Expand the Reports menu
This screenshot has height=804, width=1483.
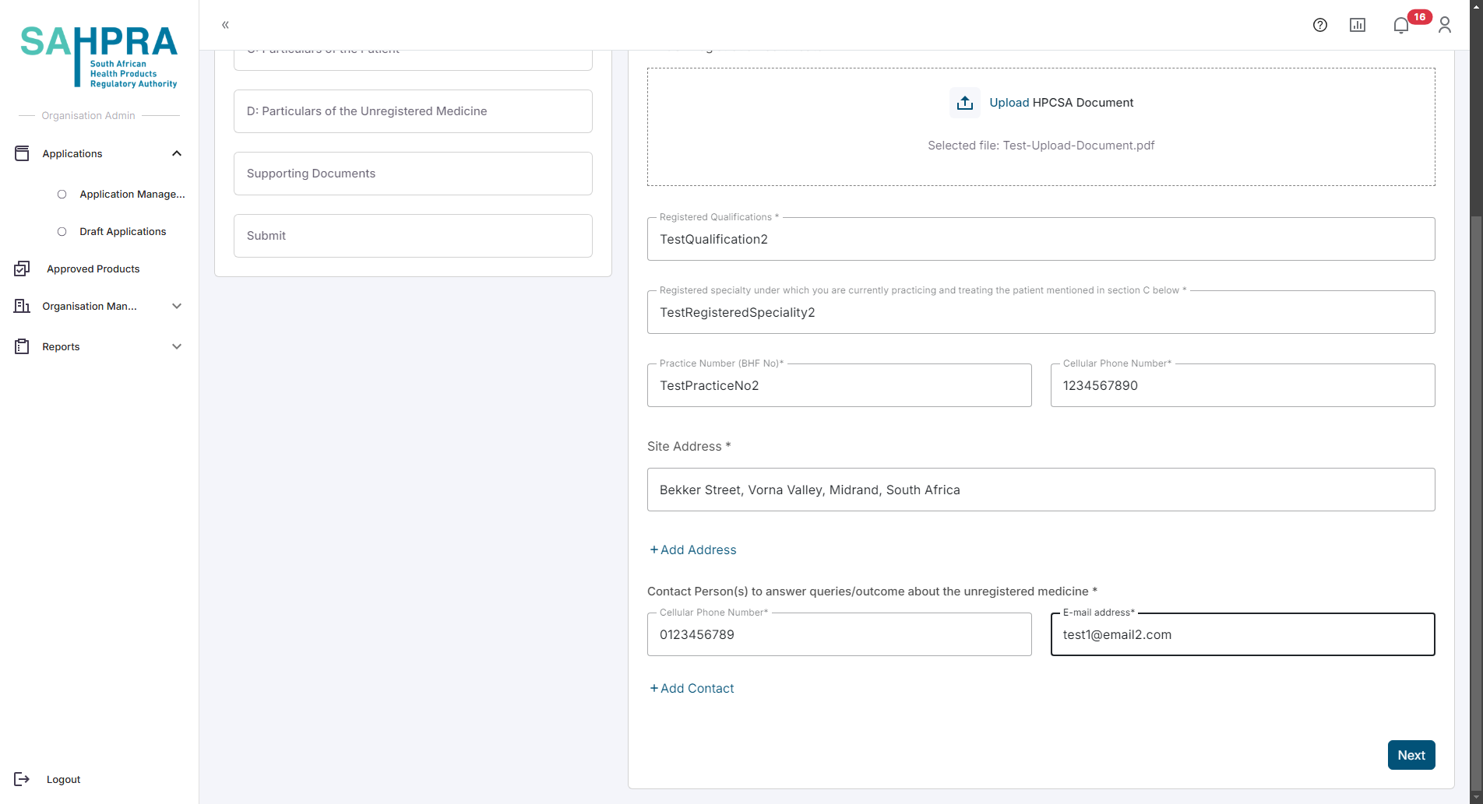[x=177, y=346]
